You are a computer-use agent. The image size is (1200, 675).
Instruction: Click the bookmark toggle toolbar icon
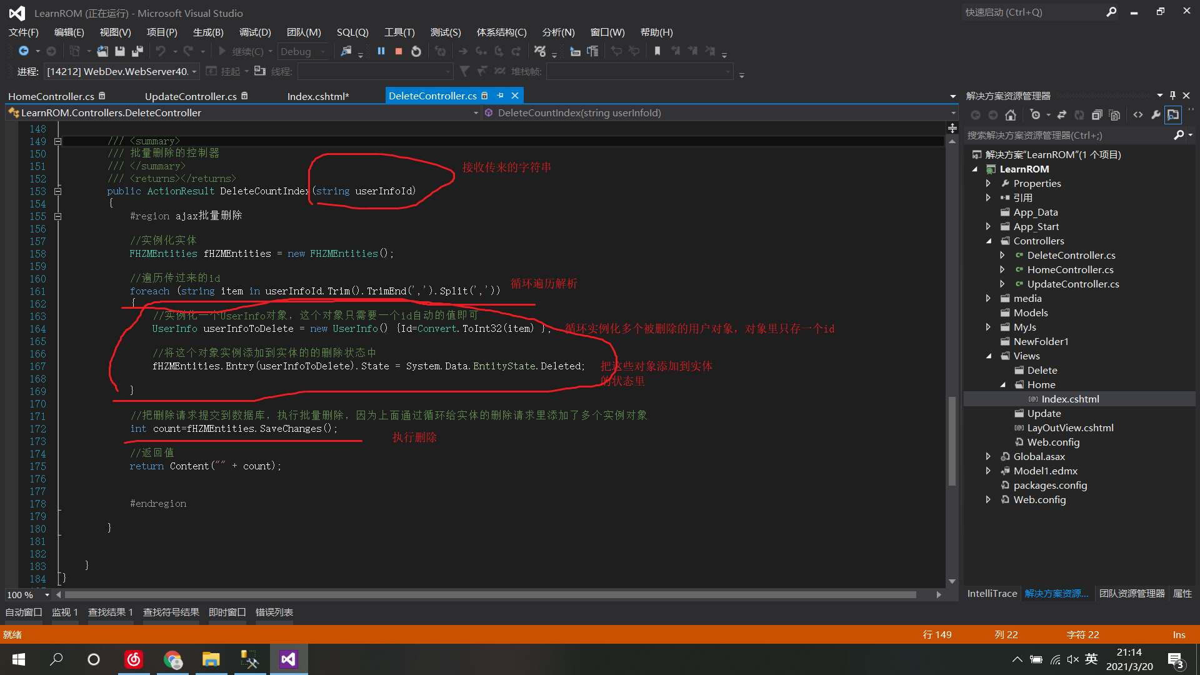657,51
